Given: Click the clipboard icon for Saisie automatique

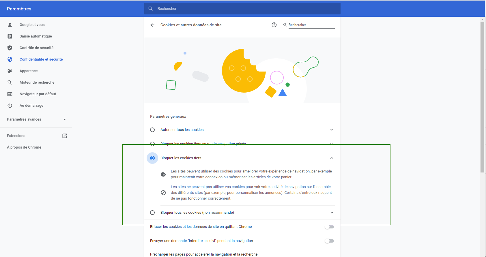Looking at the screenshot, I should point(10,36).
